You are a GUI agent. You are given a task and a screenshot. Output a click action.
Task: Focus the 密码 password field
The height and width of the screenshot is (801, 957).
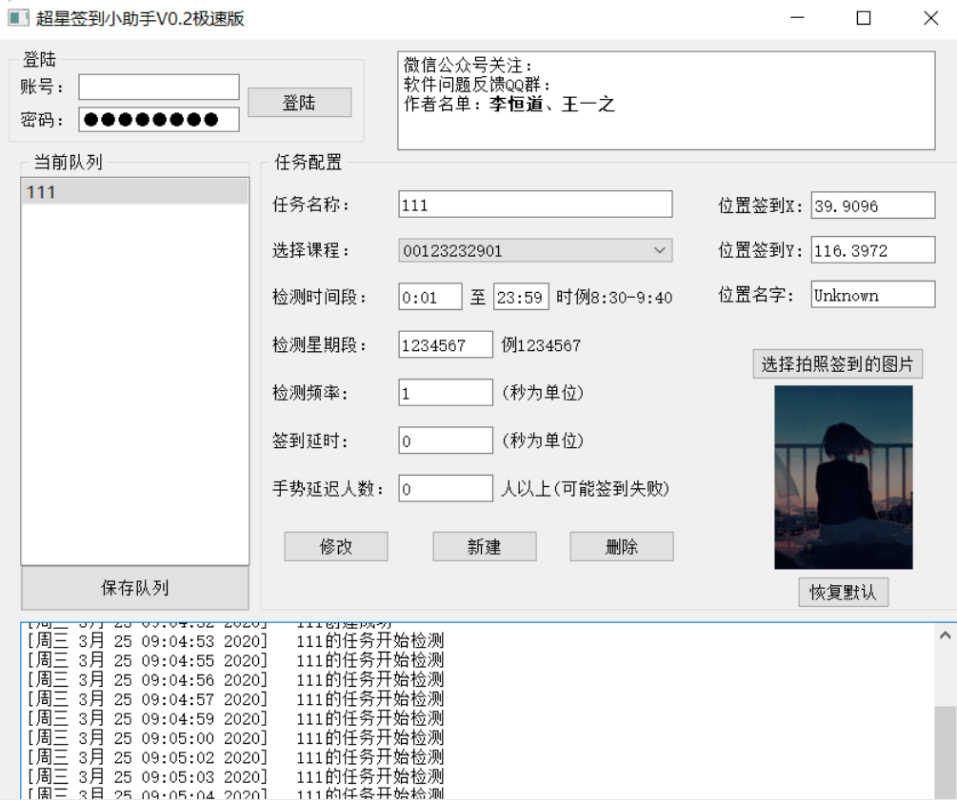point(159,120)
